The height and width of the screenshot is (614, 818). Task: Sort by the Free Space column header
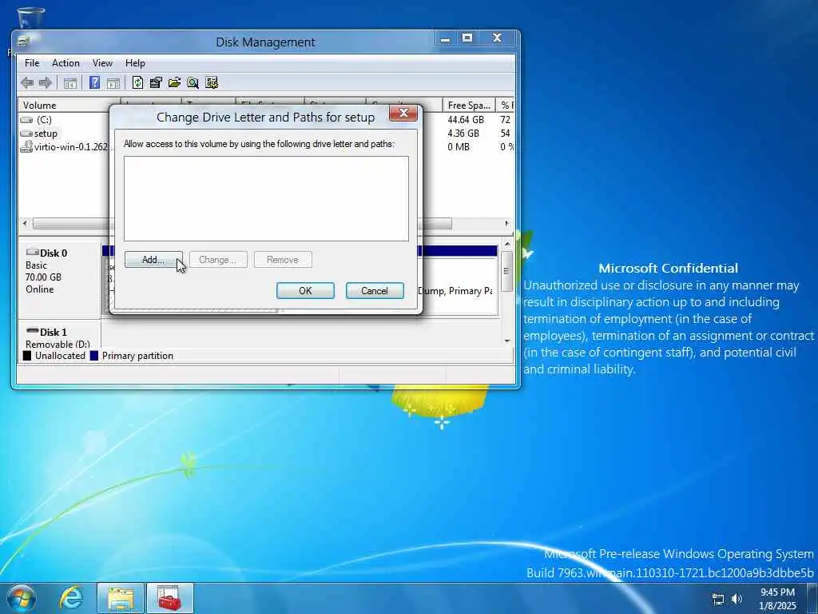click(x=469, y=105)
